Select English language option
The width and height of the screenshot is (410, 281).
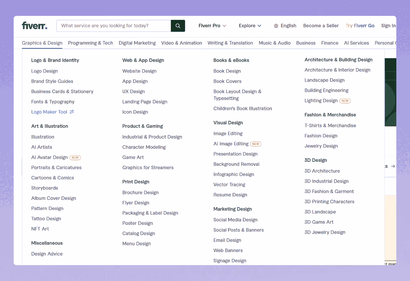pos(288,26)
